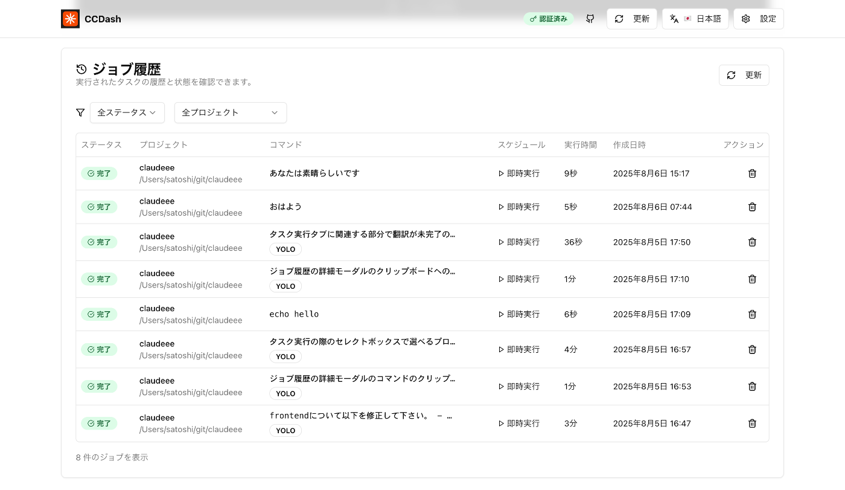The image size is (845, 490).
Task: Click the コマンド column header
Action: (285, 145)
